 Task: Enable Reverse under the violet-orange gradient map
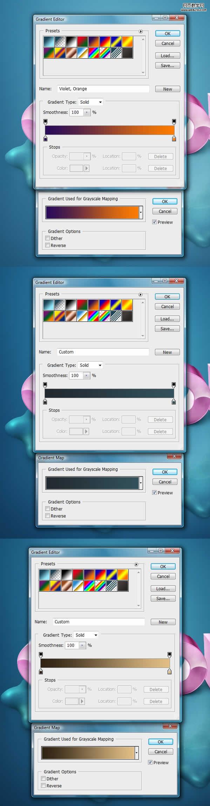click(48, 245)
